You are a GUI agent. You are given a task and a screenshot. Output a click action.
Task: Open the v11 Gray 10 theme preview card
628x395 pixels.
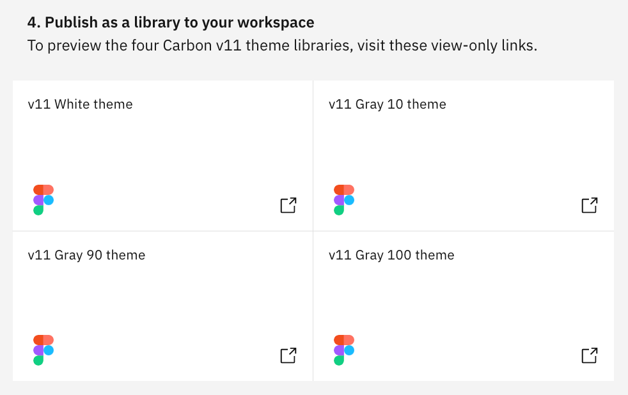point(463,155)
